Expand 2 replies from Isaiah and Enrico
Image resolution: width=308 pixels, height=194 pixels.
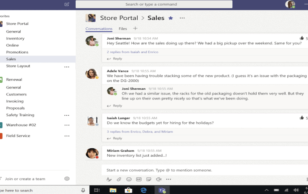132,52
